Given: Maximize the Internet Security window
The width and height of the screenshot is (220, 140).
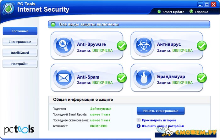Looking at the screenshot, I should [x=207, y=4].
